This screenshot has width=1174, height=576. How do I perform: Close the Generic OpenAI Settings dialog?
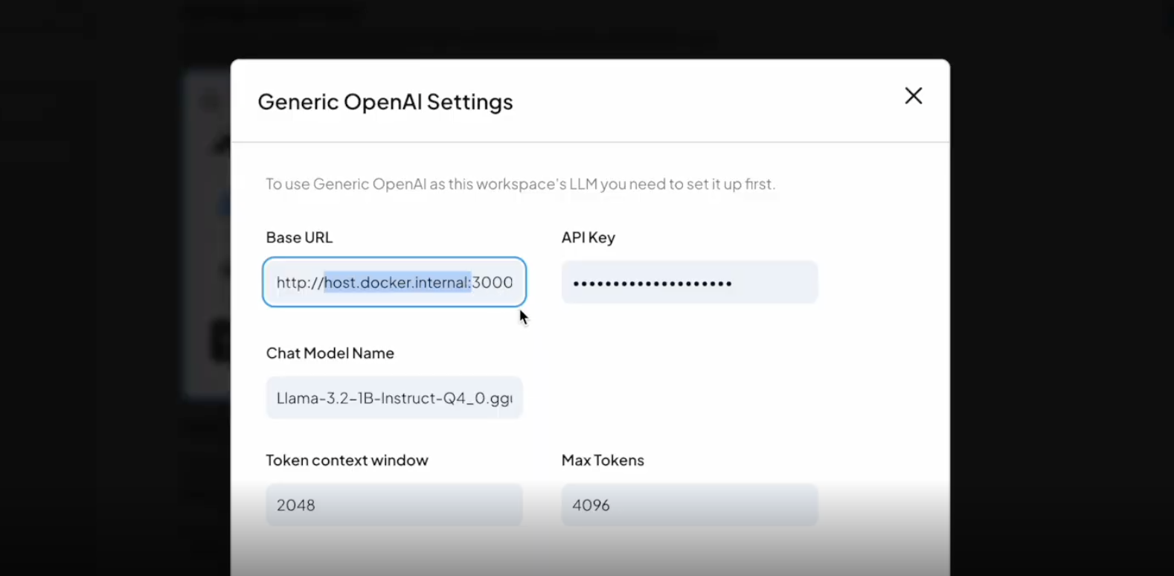913,96
